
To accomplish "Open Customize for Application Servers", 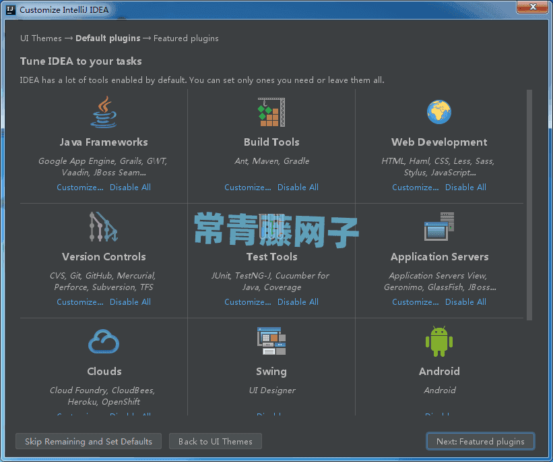I will point(416,302).
